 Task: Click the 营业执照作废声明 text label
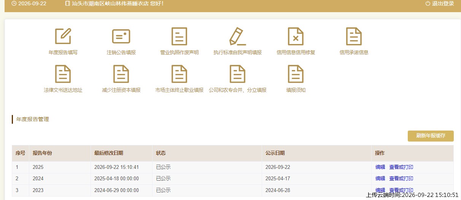click(180, 52)
